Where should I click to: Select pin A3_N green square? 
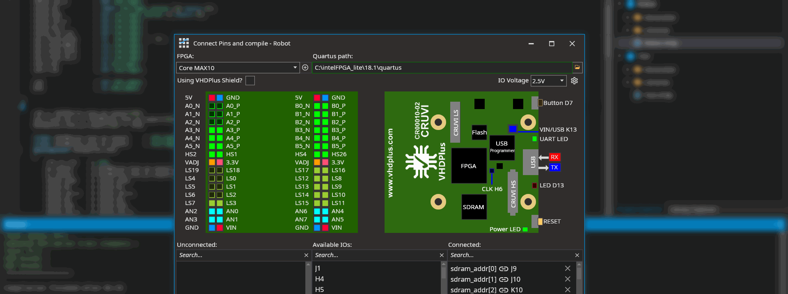click(212, 130)
